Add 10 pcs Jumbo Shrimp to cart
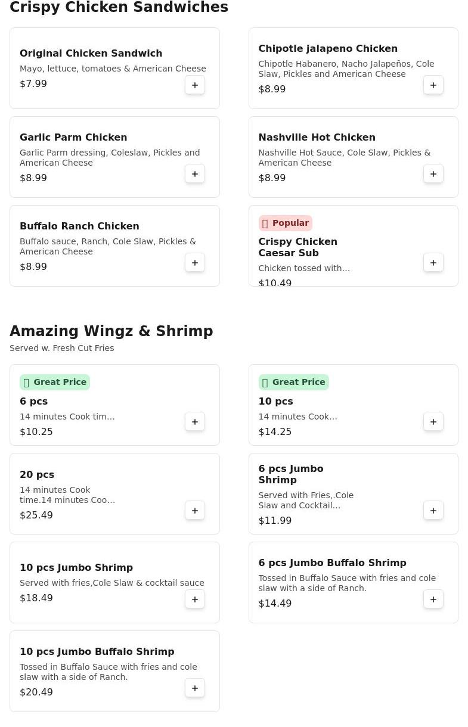The height and width of the screenshot is (727, 468). click(x=195, y=599)
